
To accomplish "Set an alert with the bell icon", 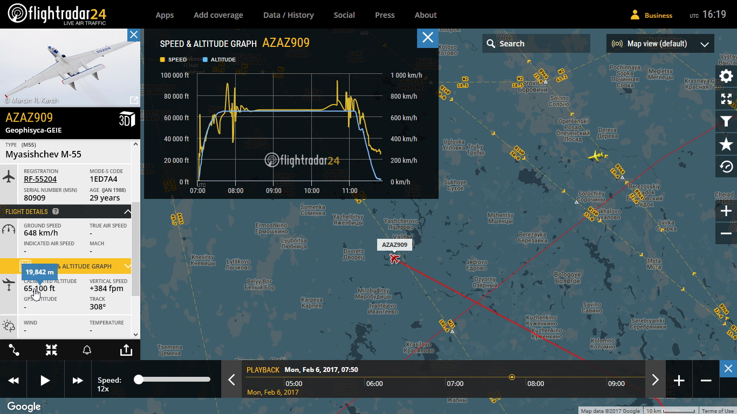I will click(x=87, y=350).
